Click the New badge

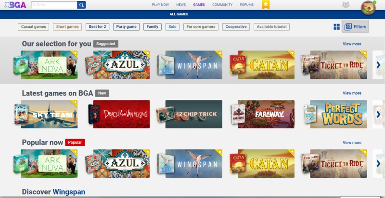click(102, 93)
